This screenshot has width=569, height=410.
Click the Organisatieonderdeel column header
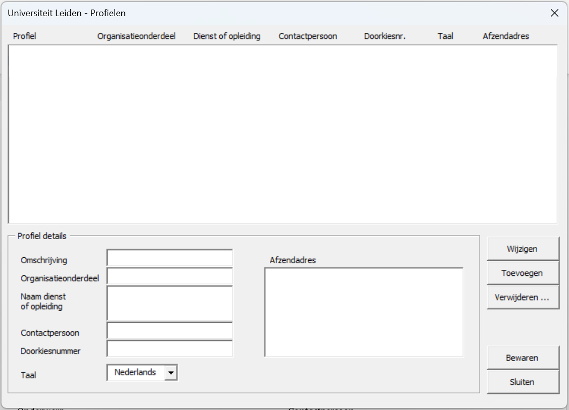pos(136,36)
